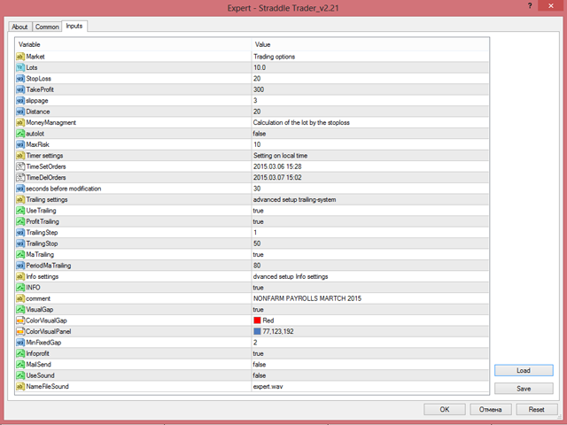567x425 pixels.
Task: Click the boolean icon beside INFO
Action: pos(20,288)
